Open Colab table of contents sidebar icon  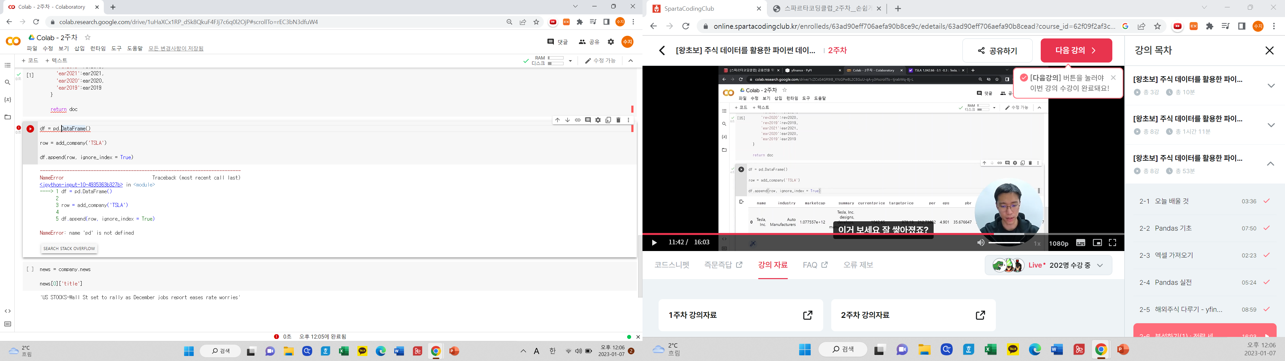pos(7,65)
